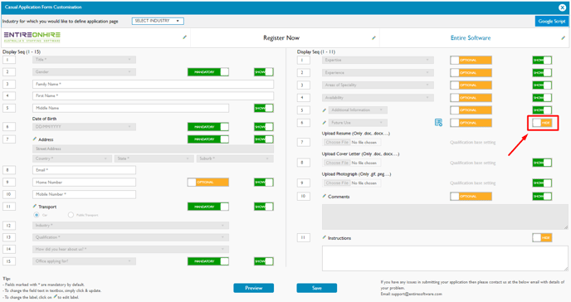Click the Mobile Number text field
This screenshot has width=571, height=302.
[84, 194]
